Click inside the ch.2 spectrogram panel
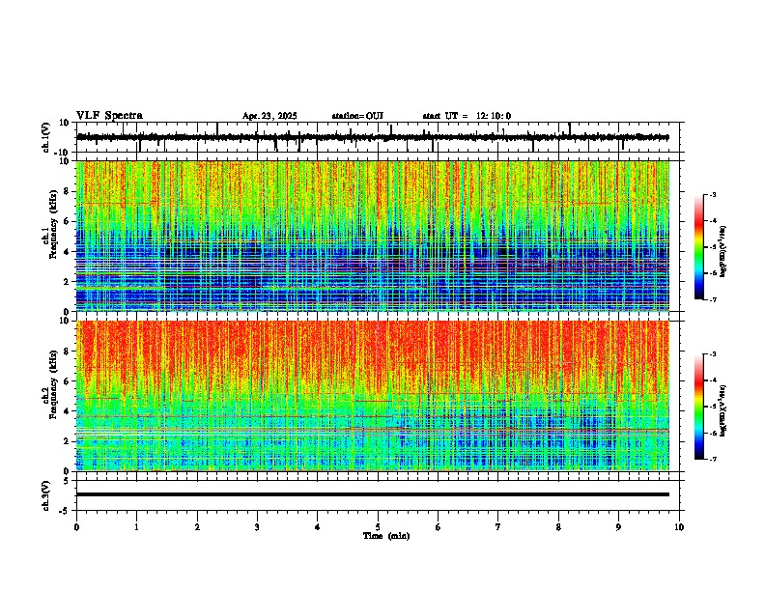 click(x=373, y=396)
